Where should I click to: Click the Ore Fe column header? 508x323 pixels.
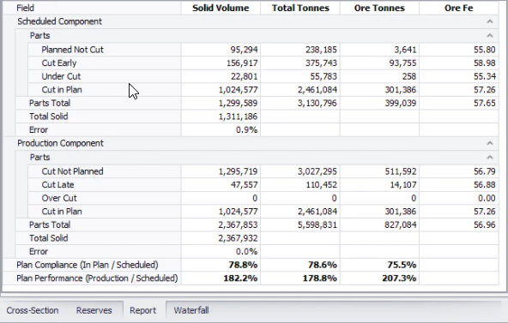(x=459, y=8)
